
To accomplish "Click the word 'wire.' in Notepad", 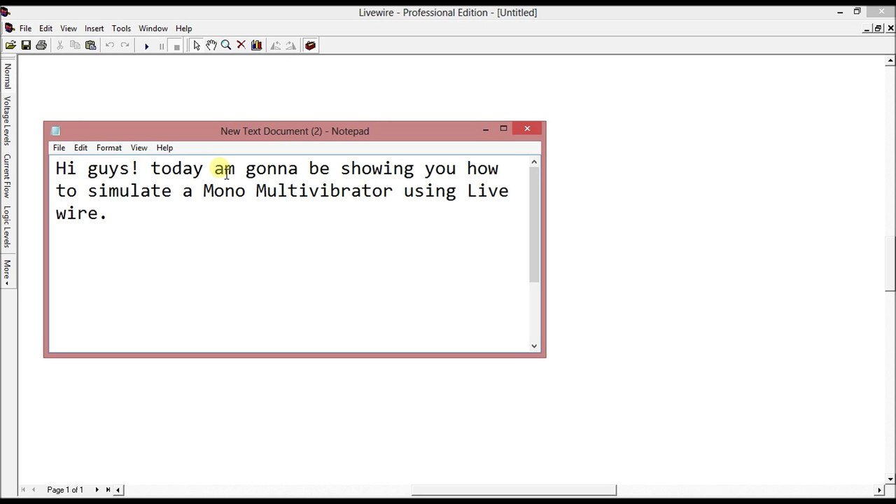I will click(81, 213).
